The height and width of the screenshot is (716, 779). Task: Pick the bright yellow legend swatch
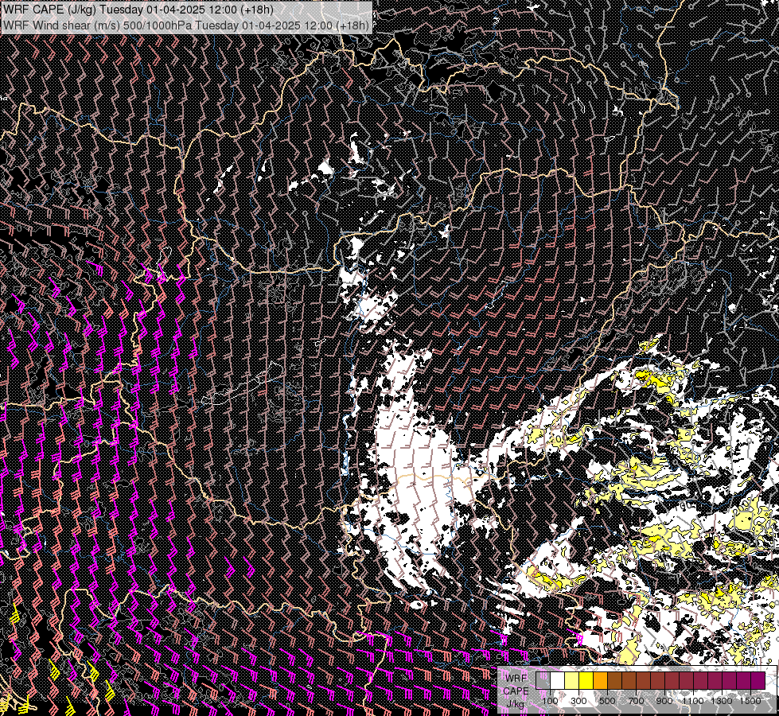coord(586,680)
